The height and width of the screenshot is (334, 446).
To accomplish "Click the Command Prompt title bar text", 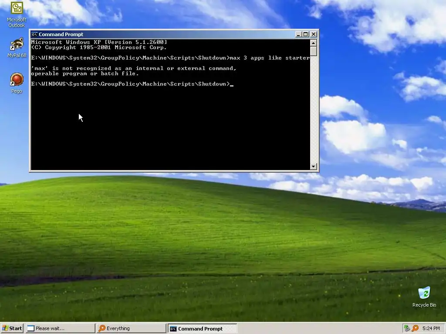I will pyautogui.click(x=61, y=34).
